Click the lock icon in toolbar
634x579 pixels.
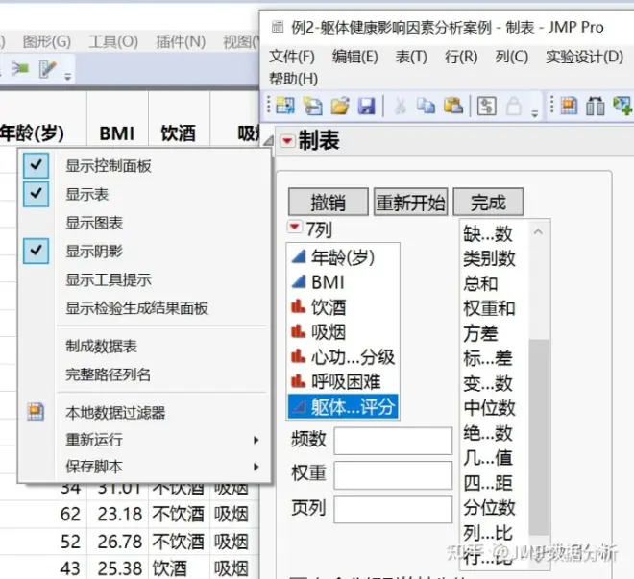coord(514,107)
